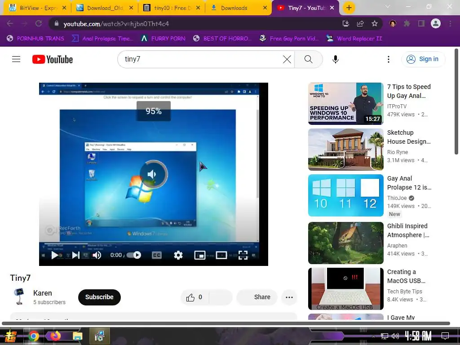Click the Share button
Image resolution: width=460 pixels, height=345 pixels.
tap(257, 297)
